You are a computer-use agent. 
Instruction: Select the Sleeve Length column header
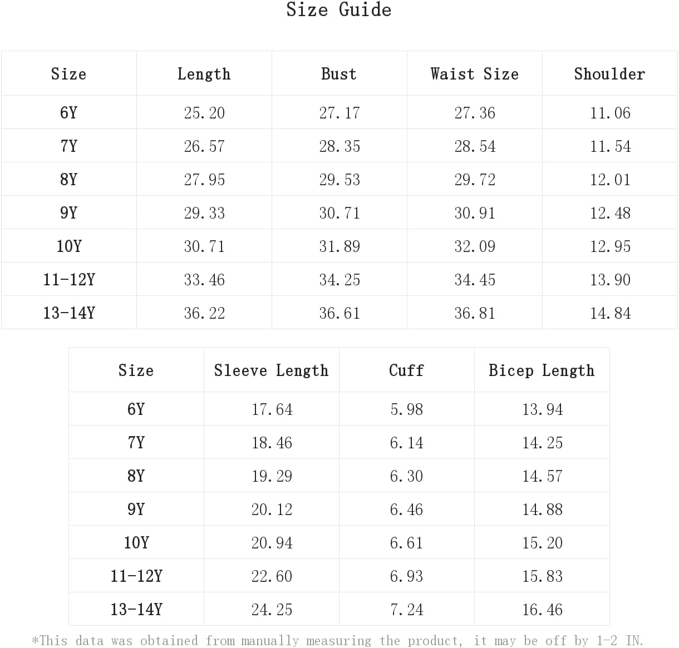pos(271,370)
